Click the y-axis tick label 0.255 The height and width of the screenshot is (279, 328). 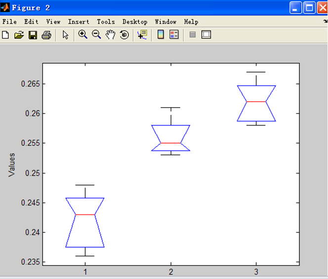coord(30,143)
